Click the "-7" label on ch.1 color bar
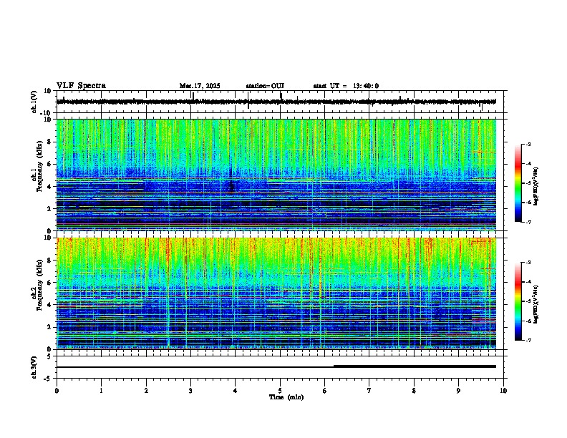This screenshot has height=438, width=567. pos(528,222)
